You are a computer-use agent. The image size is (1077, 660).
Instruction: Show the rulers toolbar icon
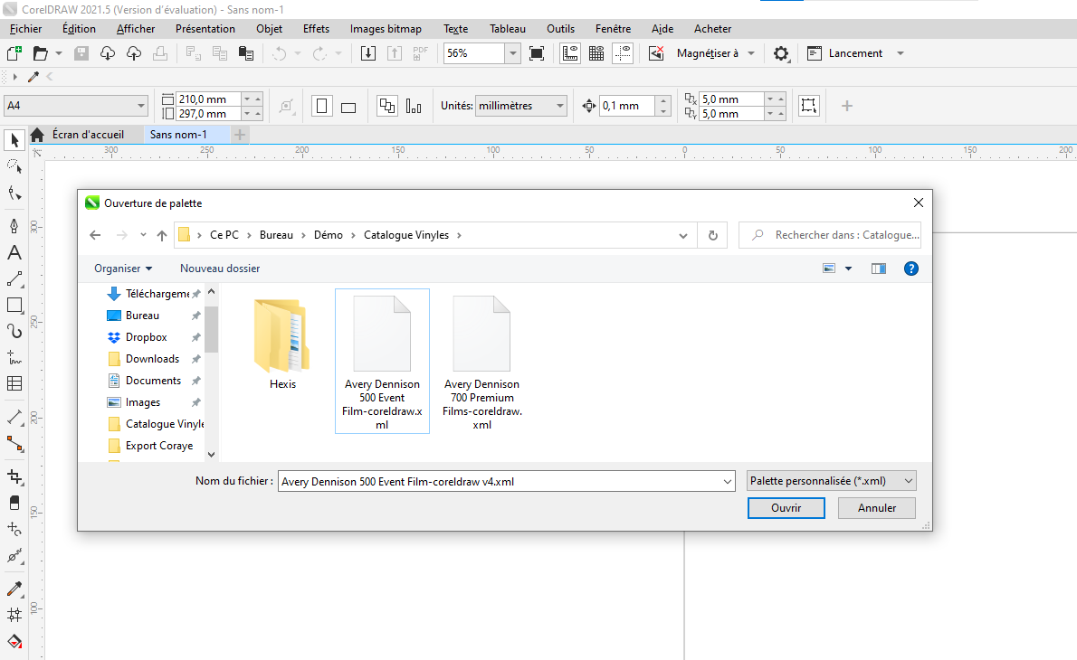(x=570, y=53)
